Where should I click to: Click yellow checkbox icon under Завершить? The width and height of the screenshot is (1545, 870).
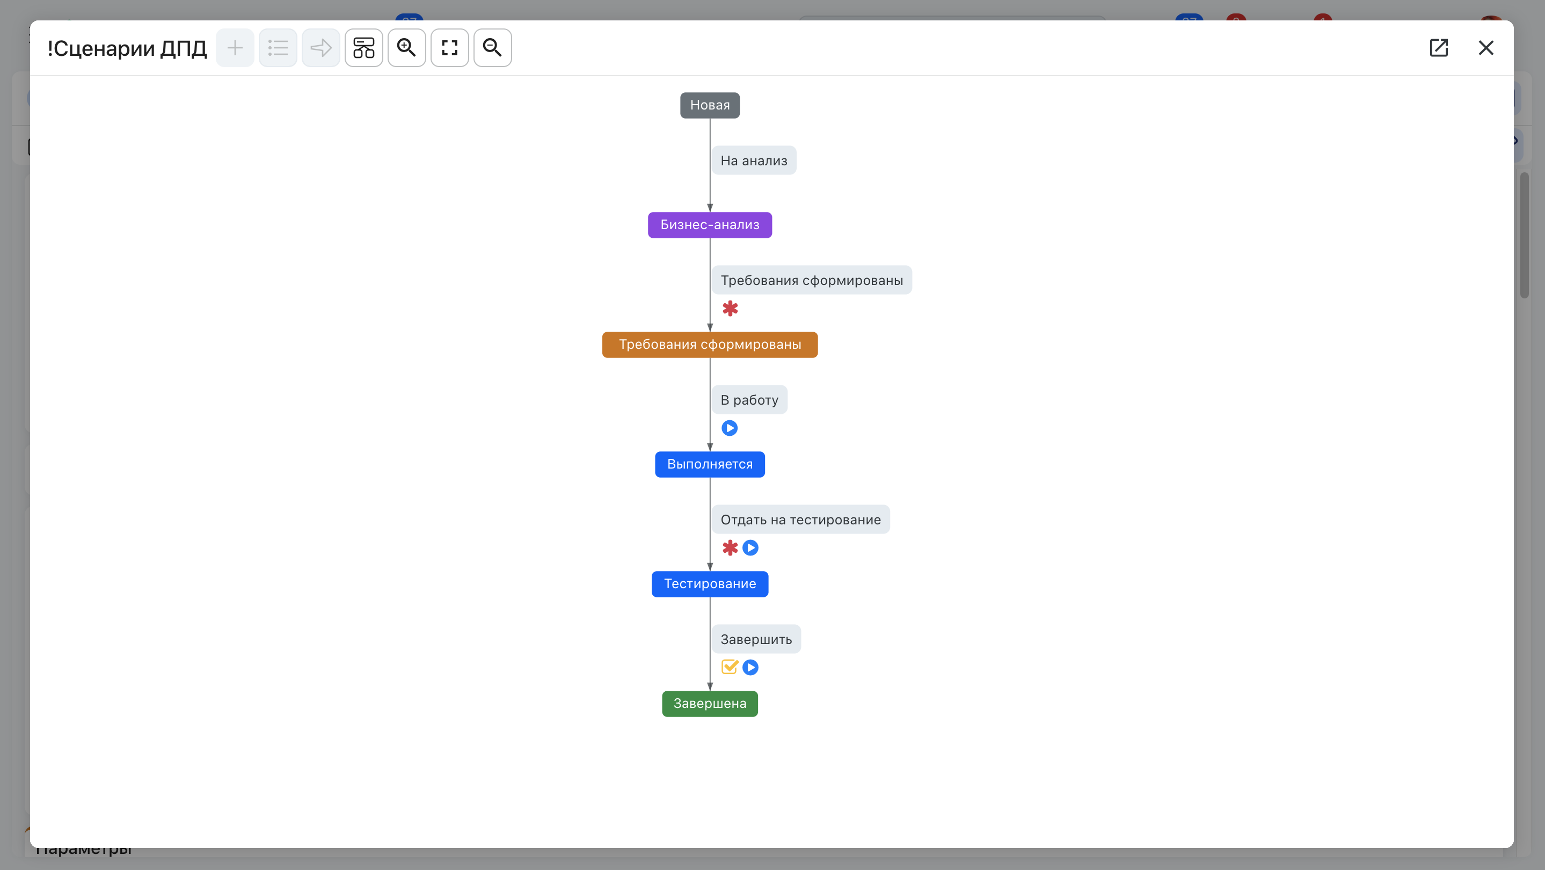coord(730,667)
